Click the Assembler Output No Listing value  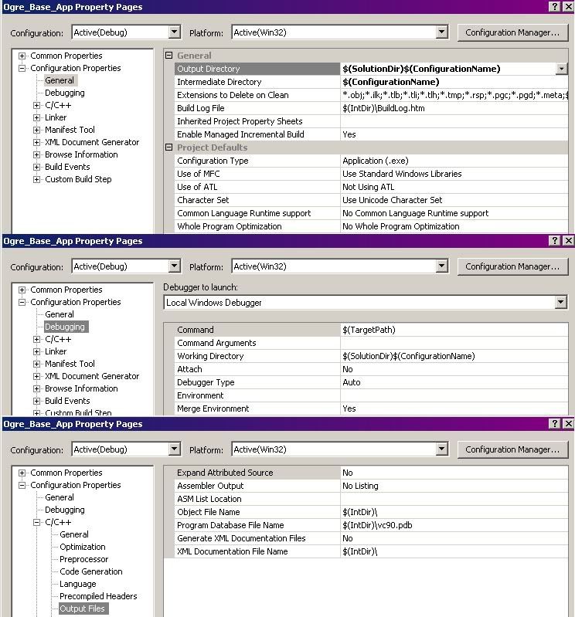[x=454, y=486]
